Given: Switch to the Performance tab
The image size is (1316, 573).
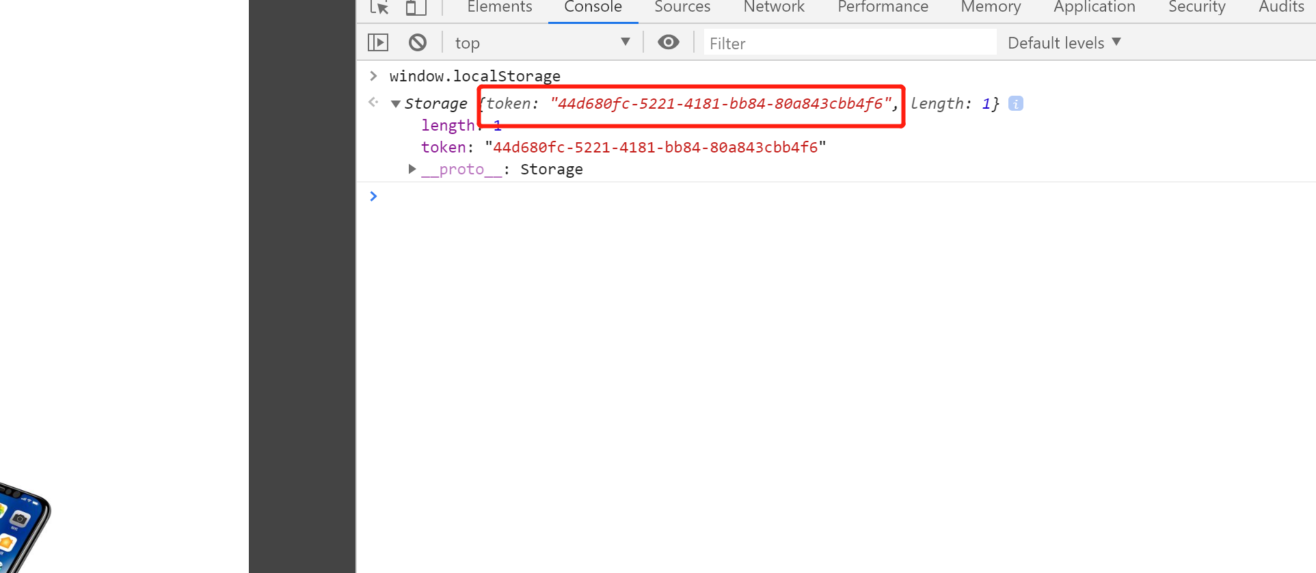Looking at the screenshot, I should pyautogui.click(x=883, y=8).
